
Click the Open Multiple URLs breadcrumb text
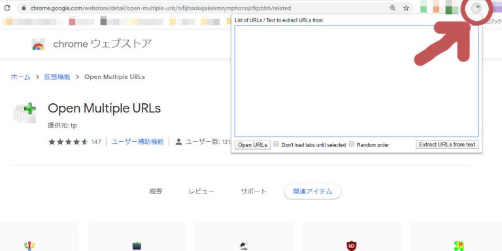tap(114, 77)
